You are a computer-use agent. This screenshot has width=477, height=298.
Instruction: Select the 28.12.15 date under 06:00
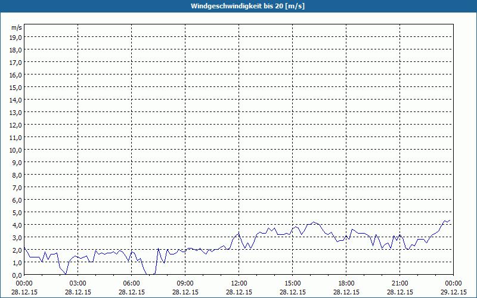point(131,292)
